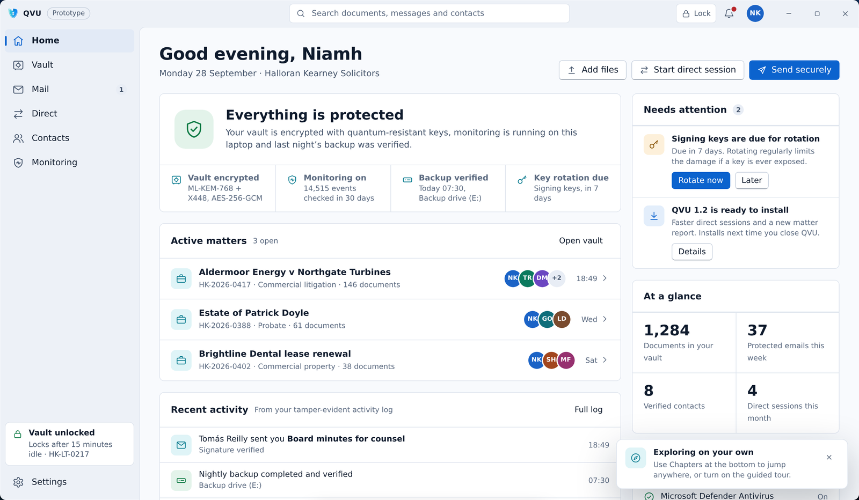Click the Nightly backup drive icon
The image size is (859, 500).
(181, 480)
